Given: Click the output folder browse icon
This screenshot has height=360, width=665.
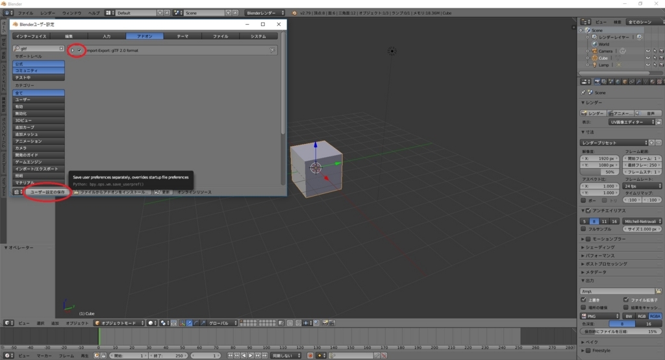Looking at the screenshot, I should (x=659, y=291).
